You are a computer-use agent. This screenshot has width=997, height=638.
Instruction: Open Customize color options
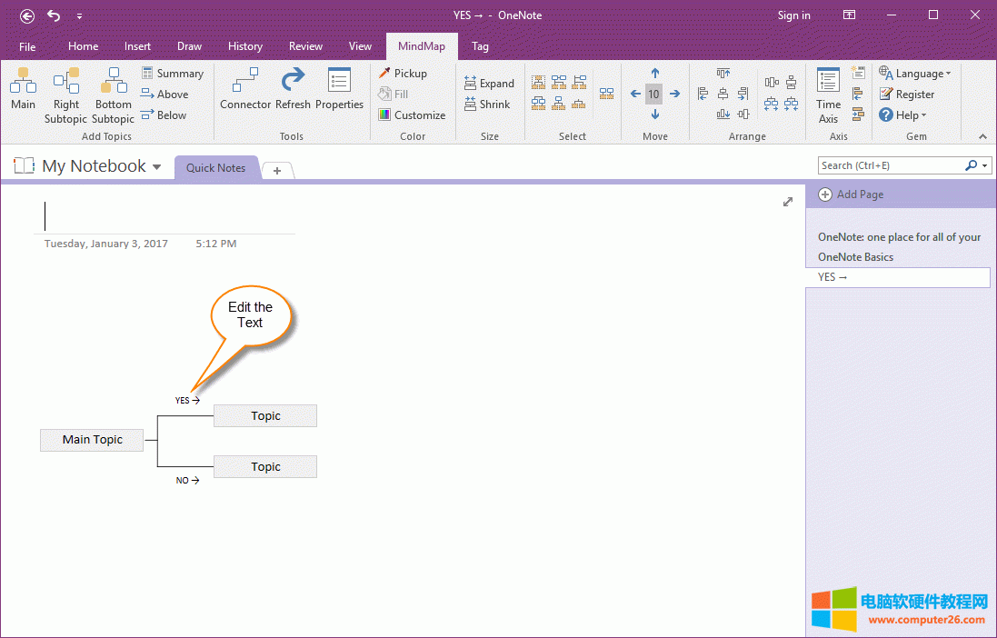click(x=412, y=115)
